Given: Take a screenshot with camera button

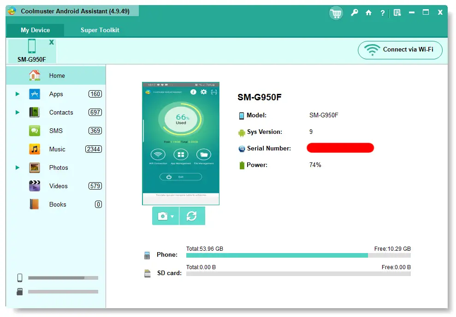Looking at the screenshot, I should coord(163,216).
